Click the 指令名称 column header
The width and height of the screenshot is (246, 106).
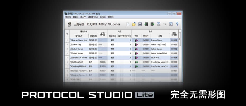coord(79,35)
